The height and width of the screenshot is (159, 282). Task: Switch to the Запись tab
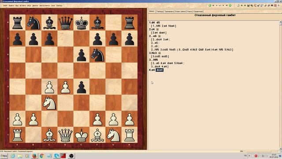click(x=152, y=11)
